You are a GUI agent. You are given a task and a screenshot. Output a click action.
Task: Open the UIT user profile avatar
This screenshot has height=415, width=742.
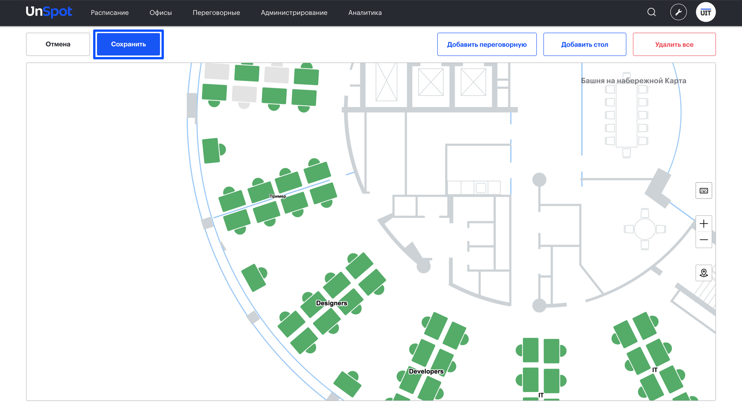706,12
